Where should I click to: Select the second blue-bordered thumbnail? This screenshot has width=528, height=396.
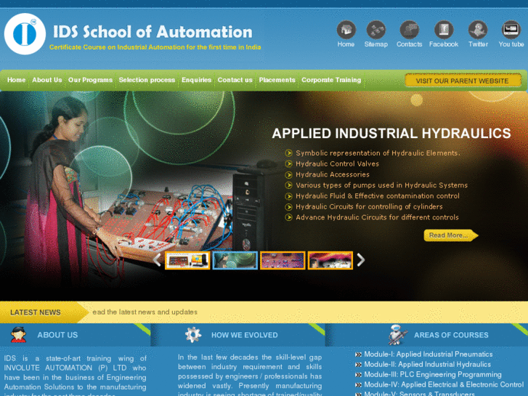pyautogui.click(x=235, y=260)
